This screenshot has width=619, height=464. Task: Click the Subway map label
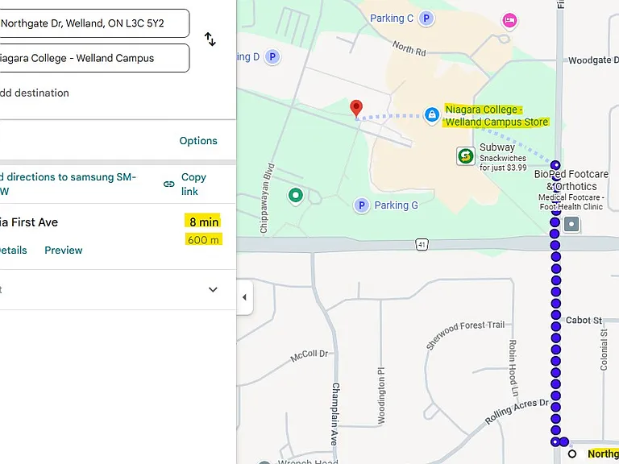pos(497,147)
